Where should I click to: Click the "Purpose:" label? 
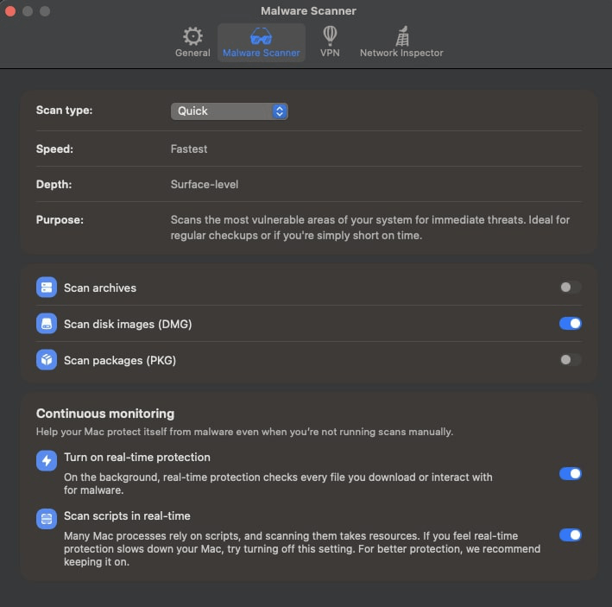pyautogui.click(x=60, y=220)
